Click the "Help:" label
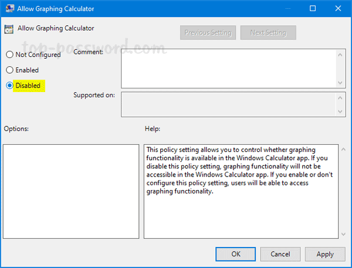The width and height of the screenshot is (352, 268). (153, 128)
